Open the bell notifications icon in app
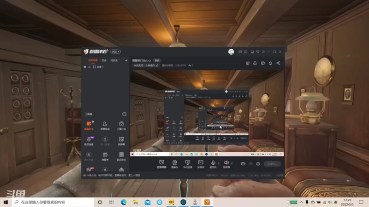Image resolution: width=369 pixels, height=207 pixels. [270, 63]
